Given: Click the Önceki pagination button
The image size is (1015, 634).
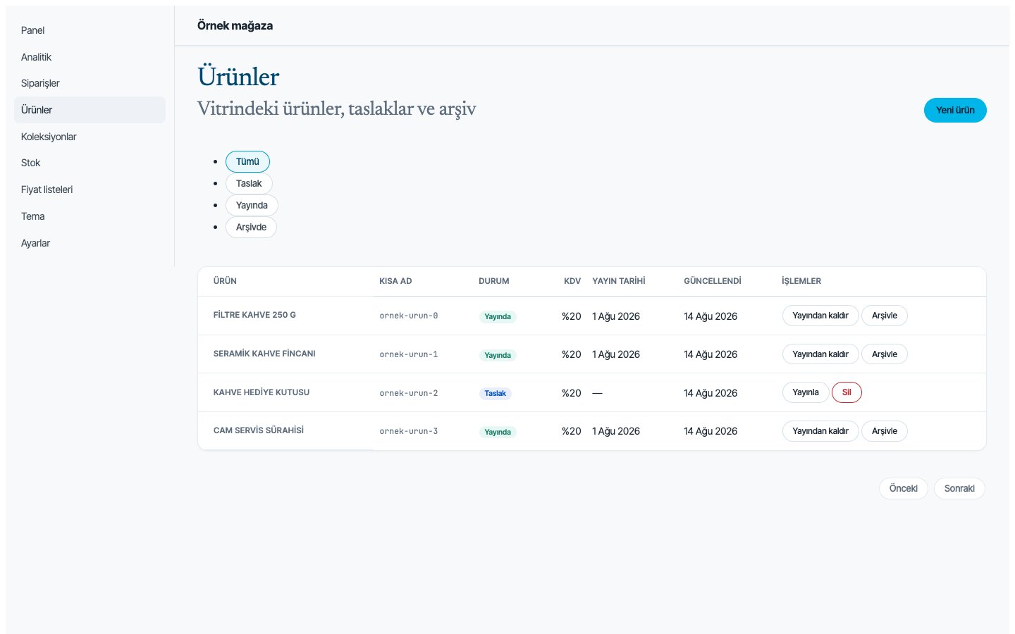Looking at the screenshot, I should click(904, 488).
